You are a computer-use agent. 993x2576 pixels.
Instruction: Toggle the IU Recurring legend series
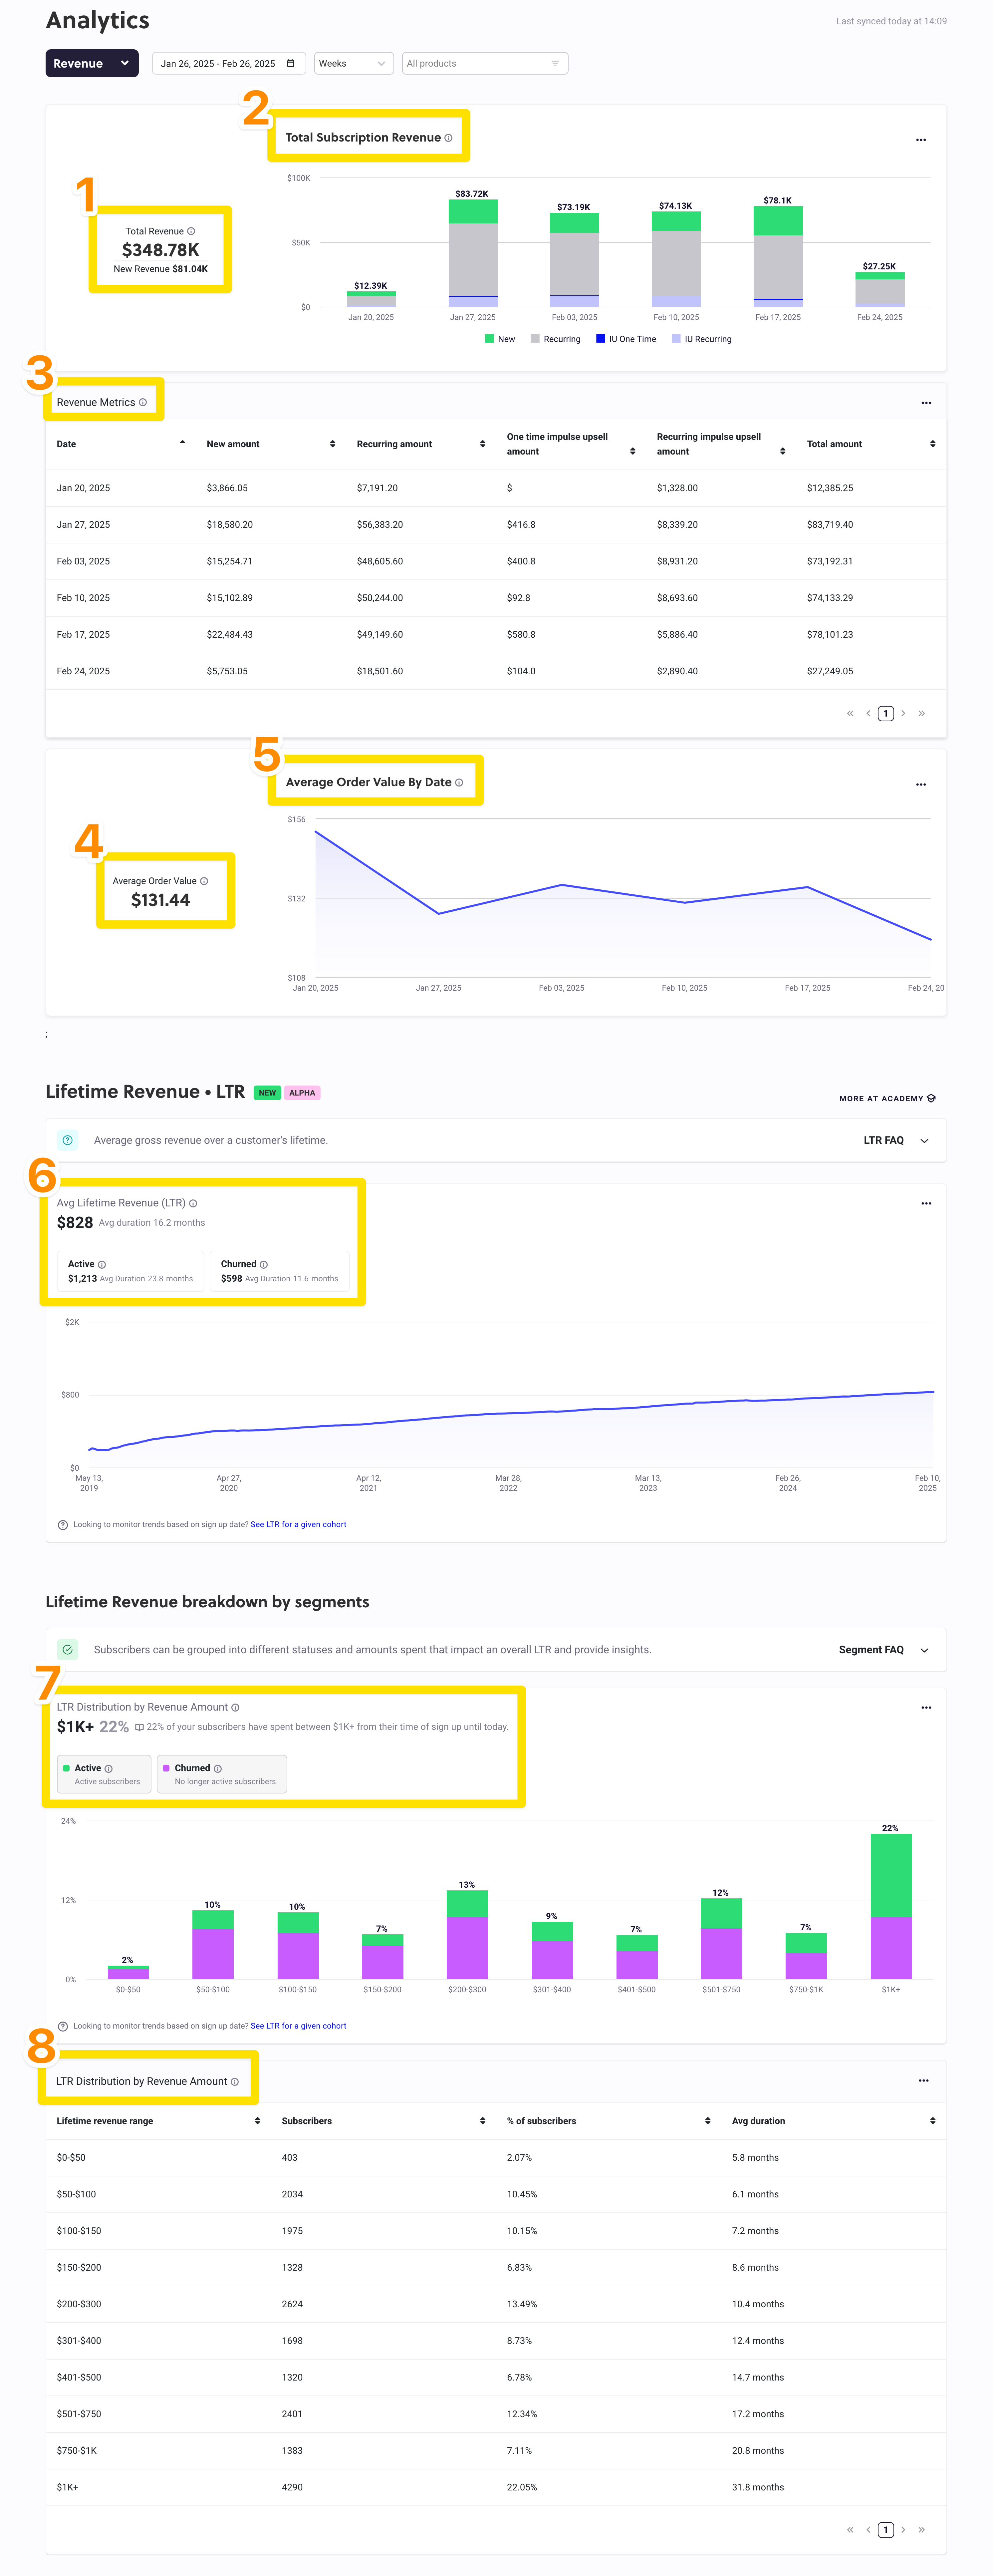pos(702,339)
